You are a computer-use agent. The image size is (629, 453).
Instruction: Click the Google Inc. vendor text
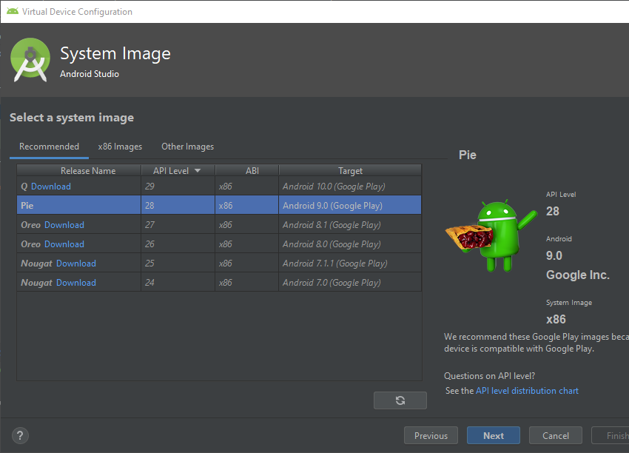[578, 275]
